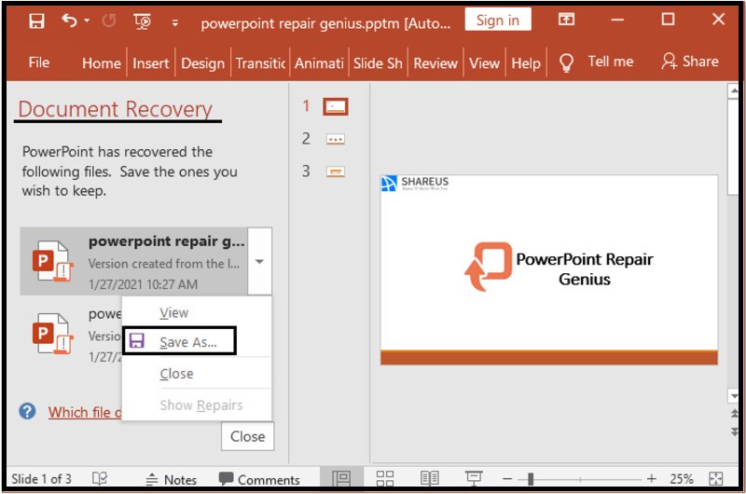Open the Which file link

click(84, 412)
